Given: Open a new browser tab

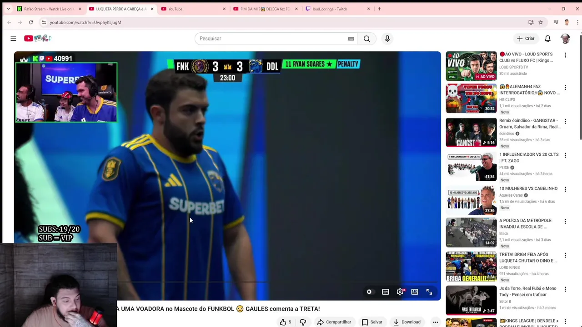Looking at the screenshot, I should tap(379, 9).
